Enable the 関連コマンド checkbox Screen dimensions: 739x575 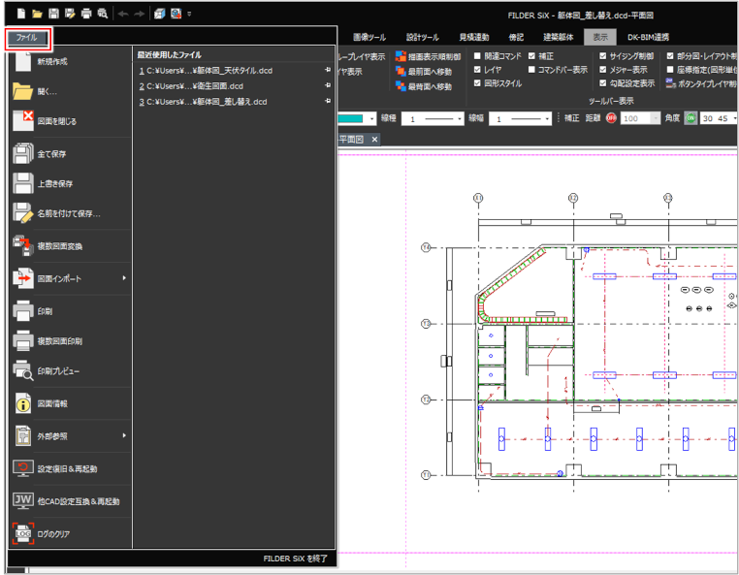(476, 56)
